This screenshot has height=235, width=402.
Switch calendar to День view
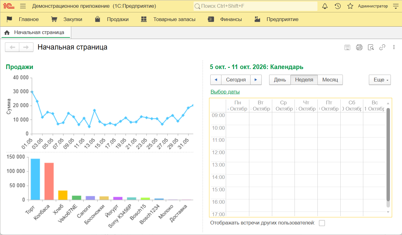click(x=280, y=80)
